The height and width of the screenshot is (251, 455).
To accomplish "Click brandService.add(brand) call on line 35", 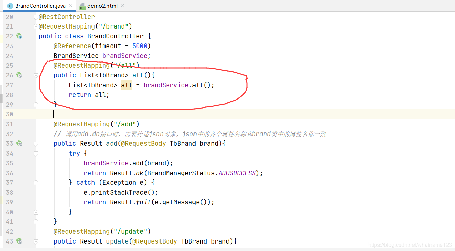I will click(x=129, y=163).
